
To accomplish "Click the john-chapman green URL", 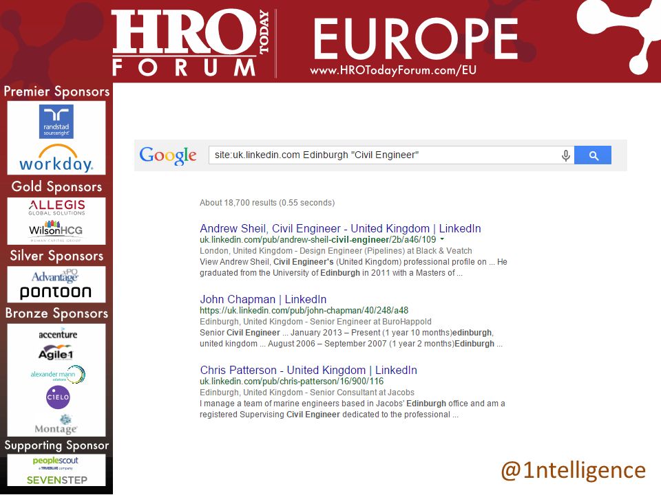I will pyautogui.click(x=304, y=311).
